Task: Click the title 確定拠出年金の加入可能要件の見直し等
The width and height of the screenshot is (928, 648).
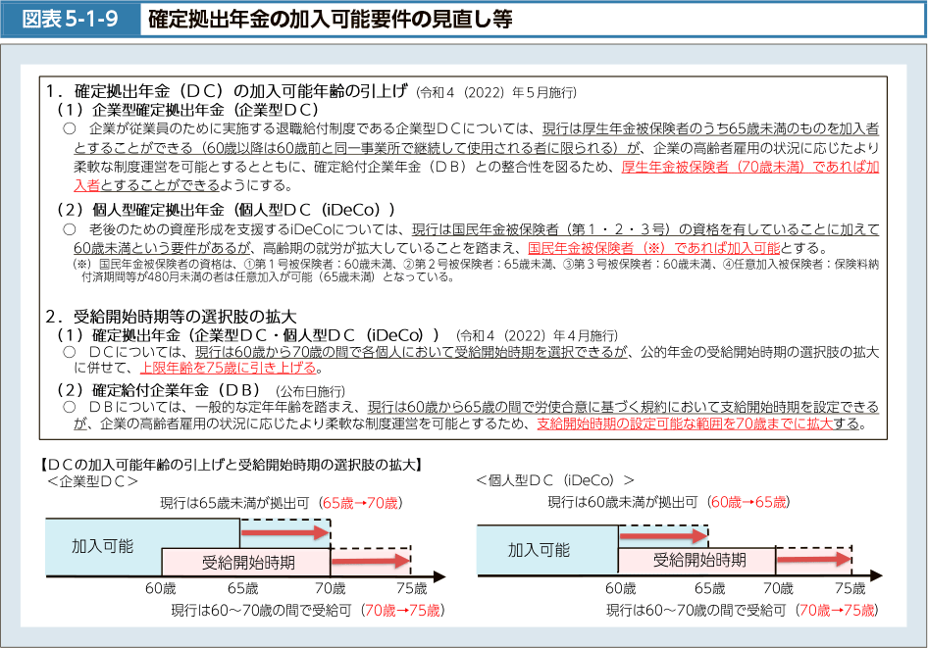Action: (330, 20)
